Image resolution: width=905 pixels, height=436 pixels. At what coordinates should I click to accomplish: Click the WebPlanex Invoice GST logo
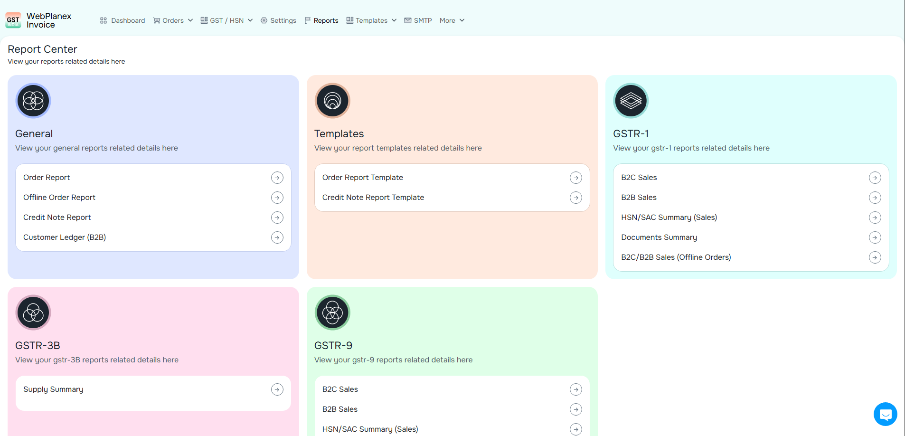pyautogui.click(x=13, y=20)
